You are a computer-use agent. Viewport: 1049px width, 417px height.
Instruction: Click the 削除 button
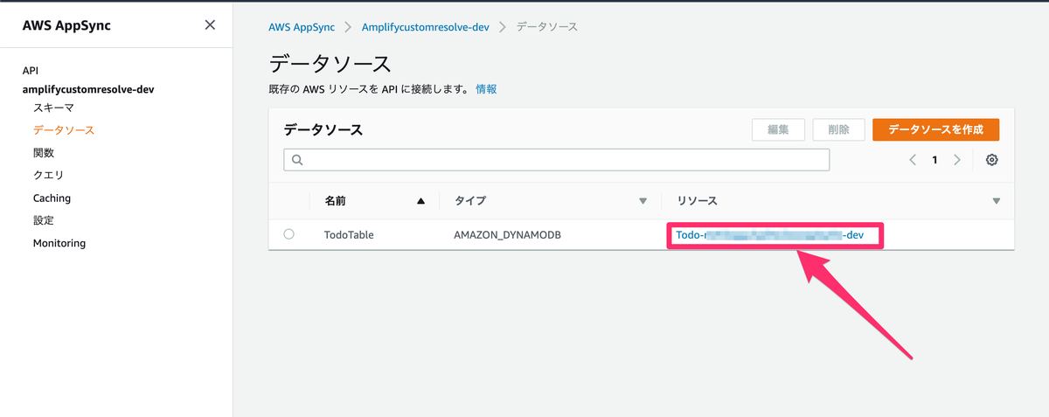[x=838, y=129]
